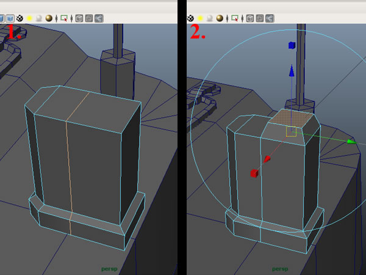Viewport: 366px width, 275px height.
Task: Turn on use all lights in viewport 1
Action: click(x=29, y=18)
